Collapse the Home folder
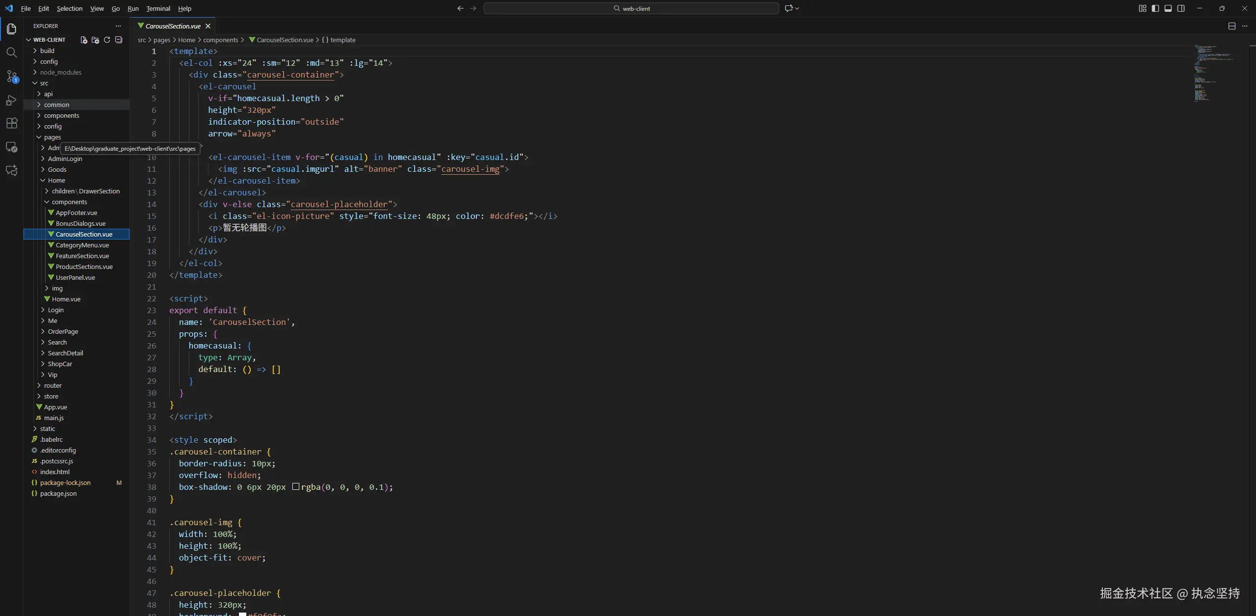 click(x=56, y=180)
